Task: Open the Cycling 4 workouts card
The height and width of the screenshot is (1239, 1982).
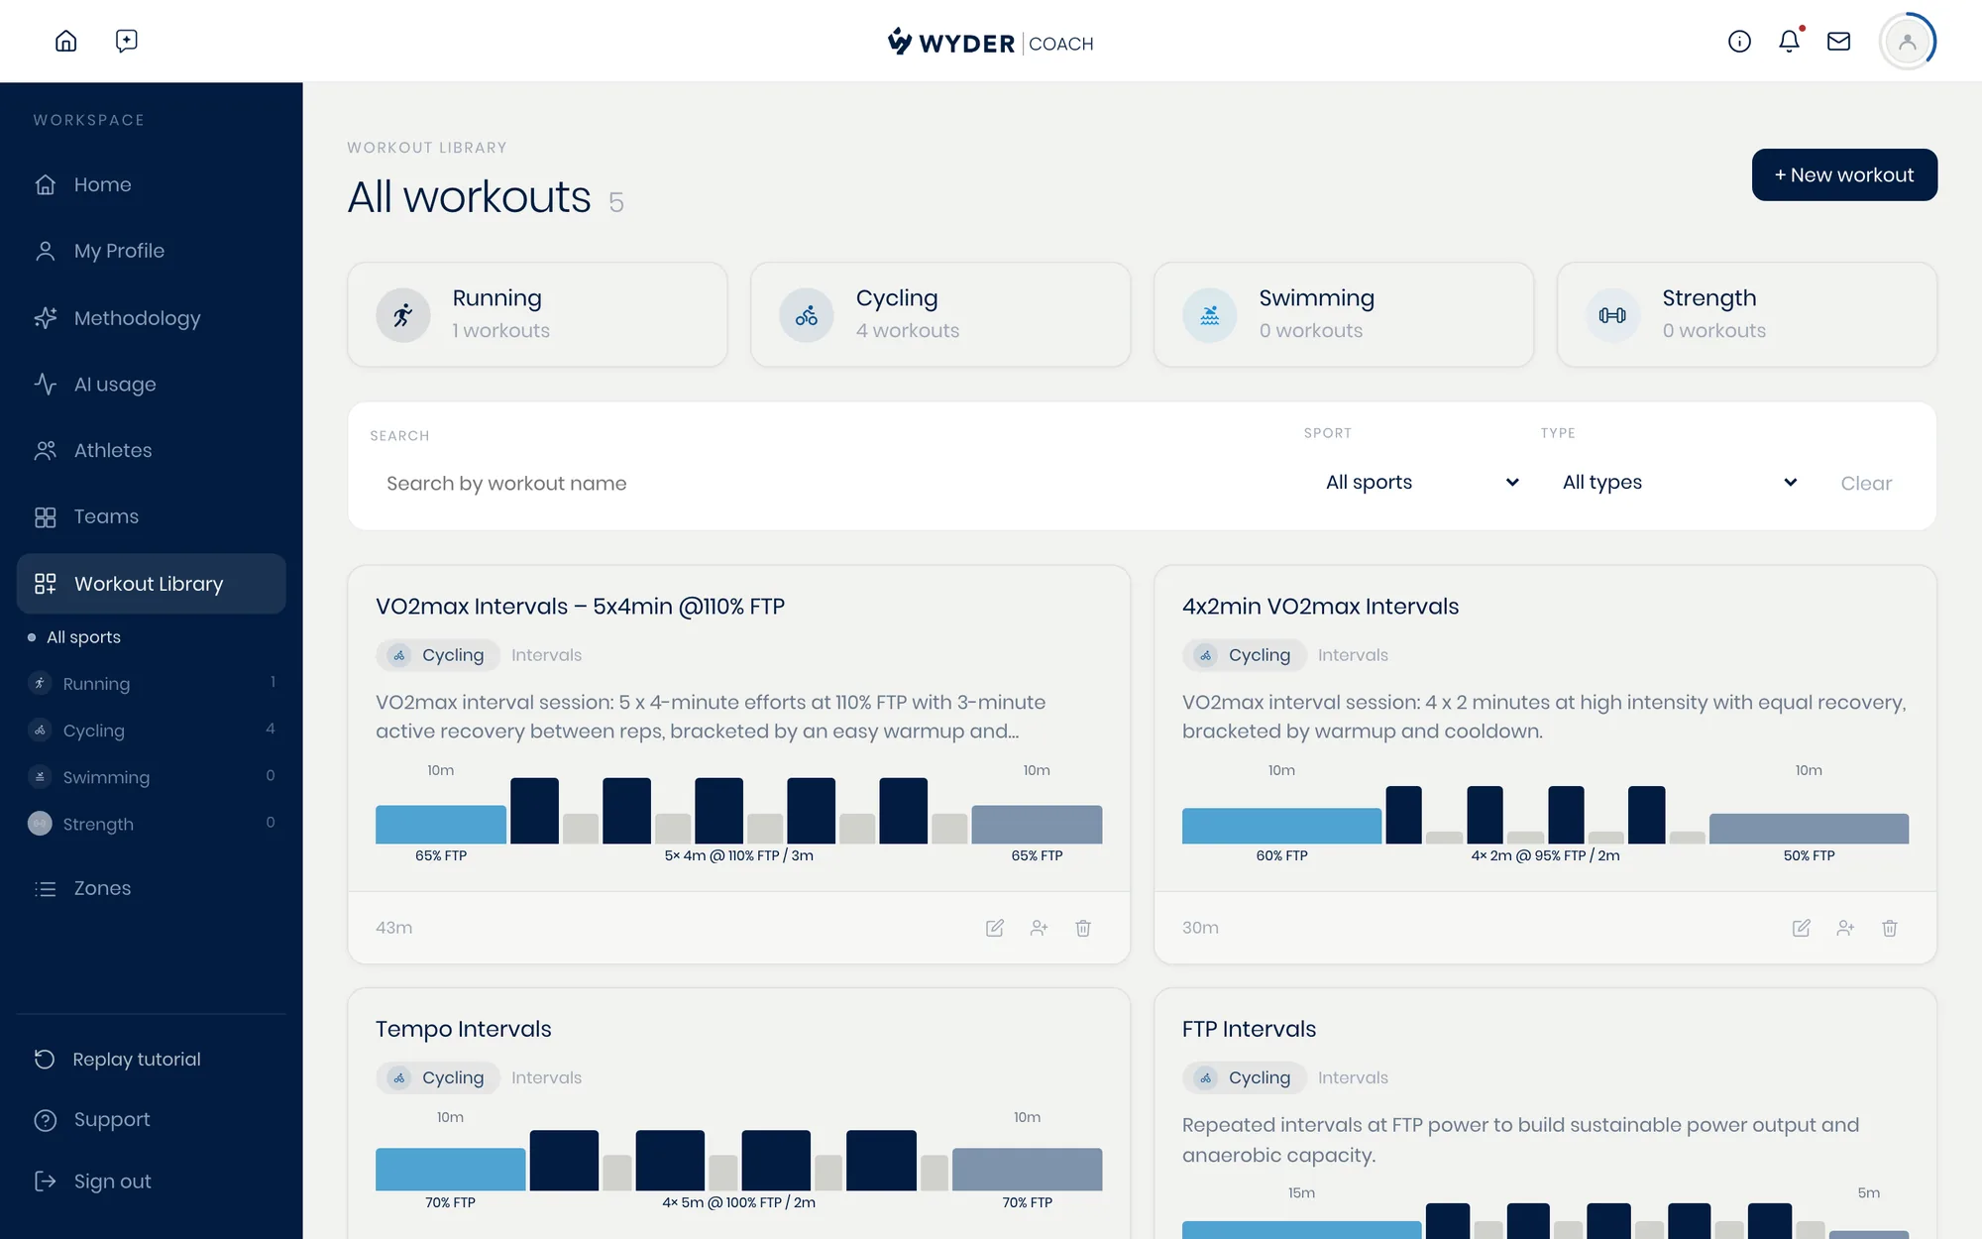Action: (x=940, y=315)
